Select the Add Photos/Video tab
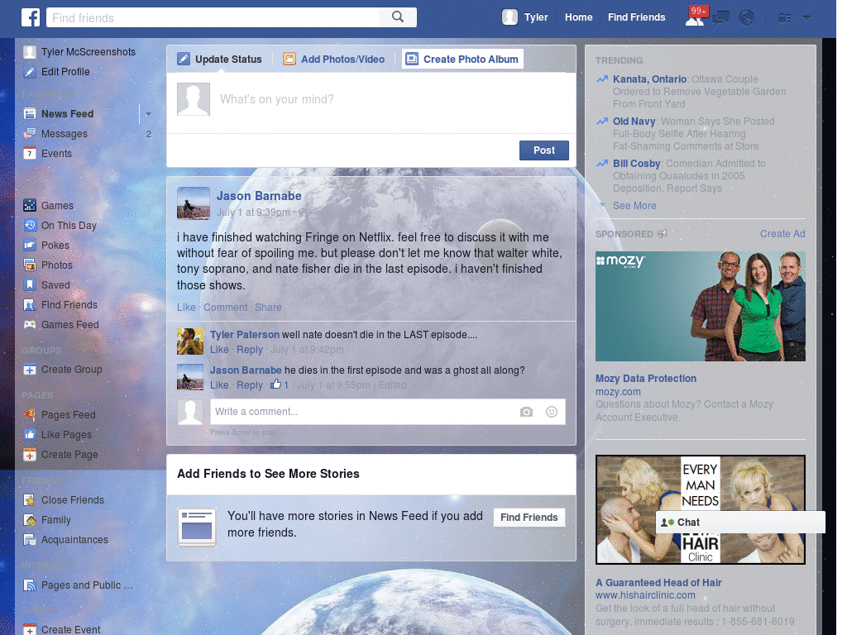This screenshot has width=847, height=635. coord(334,59)
